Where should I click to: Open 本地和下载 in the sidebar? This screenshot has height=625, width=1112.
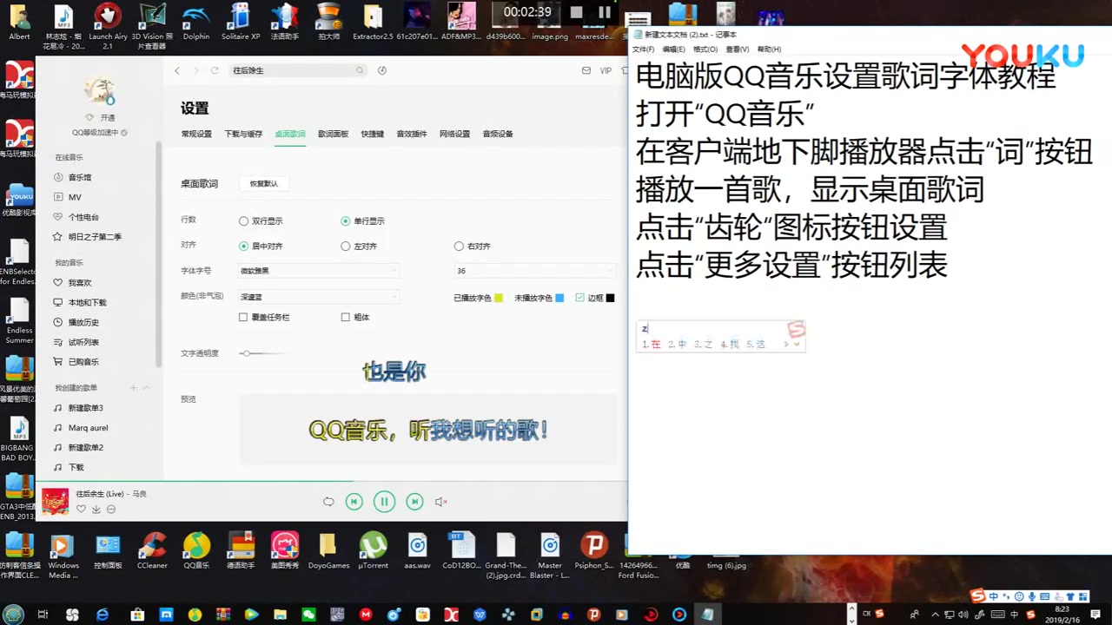point(87,302)
